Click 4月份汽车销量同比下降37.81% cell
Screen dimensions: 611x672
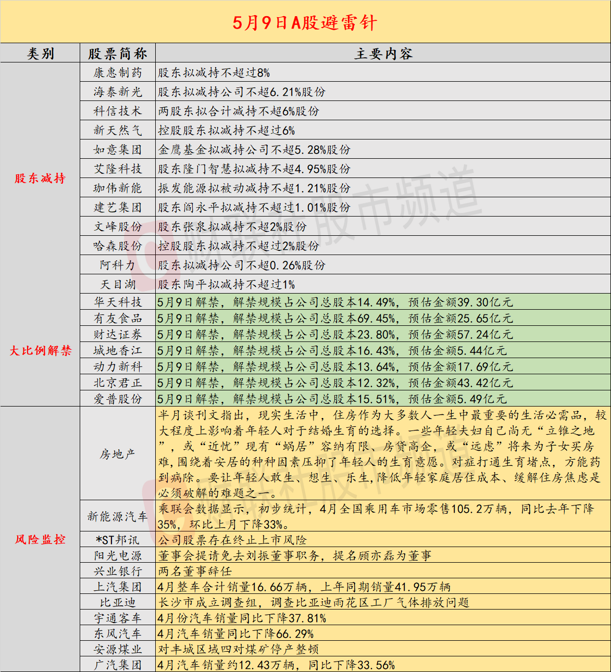(x=383, y=618)
